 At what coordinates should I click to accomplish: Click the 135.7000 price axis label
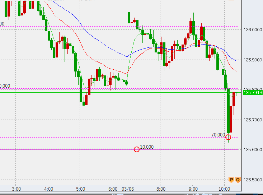click(x=253, y=120)
